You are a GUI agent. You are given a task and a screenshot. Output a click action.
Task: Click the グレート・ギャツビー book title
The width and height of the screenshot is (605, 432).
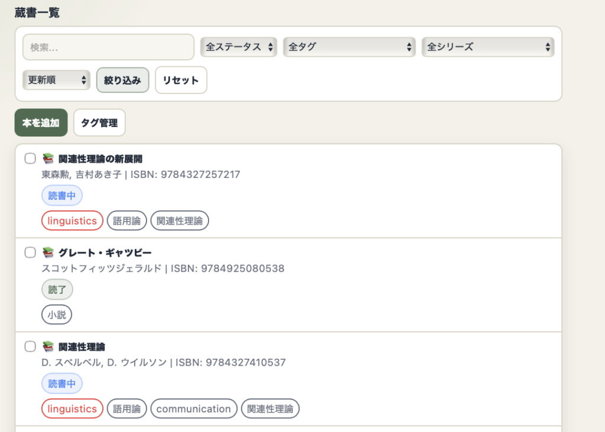click(105, 253)
